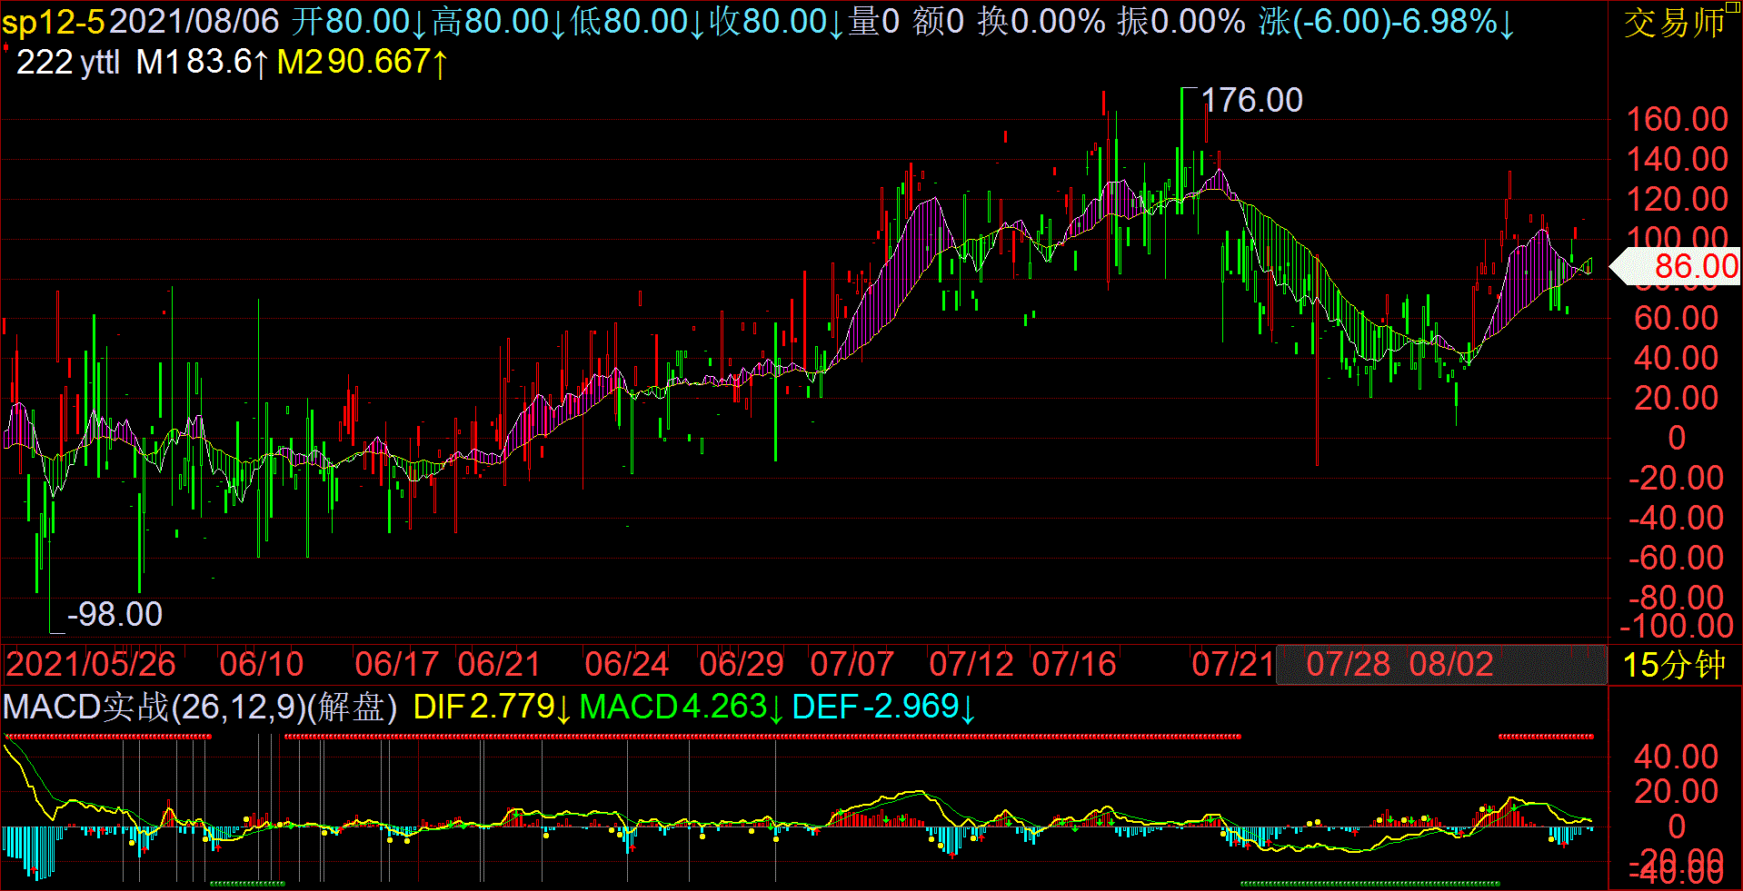Click the 06/21 date on time axis
Image resolution: width=1743 pixels, height=891 pixels.
pos(499,664)
